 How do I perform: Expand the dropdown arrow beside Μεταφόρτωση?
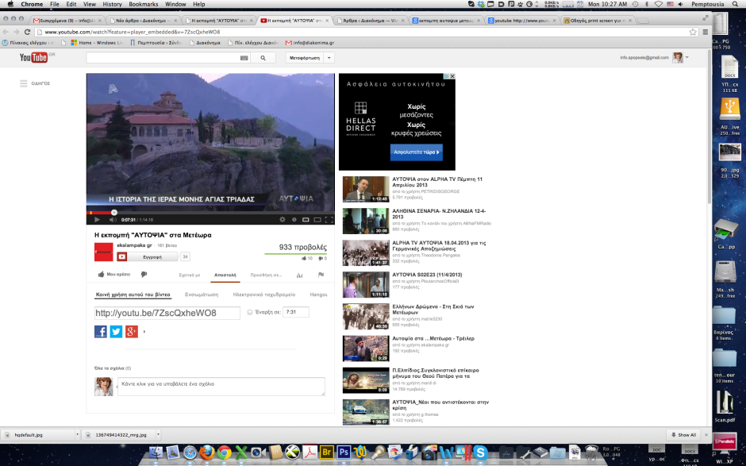click(329, 58)
